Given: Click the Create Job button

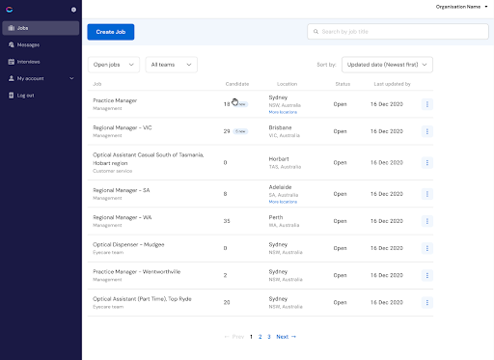Looking at the screenshot, I should click(111, 32).
